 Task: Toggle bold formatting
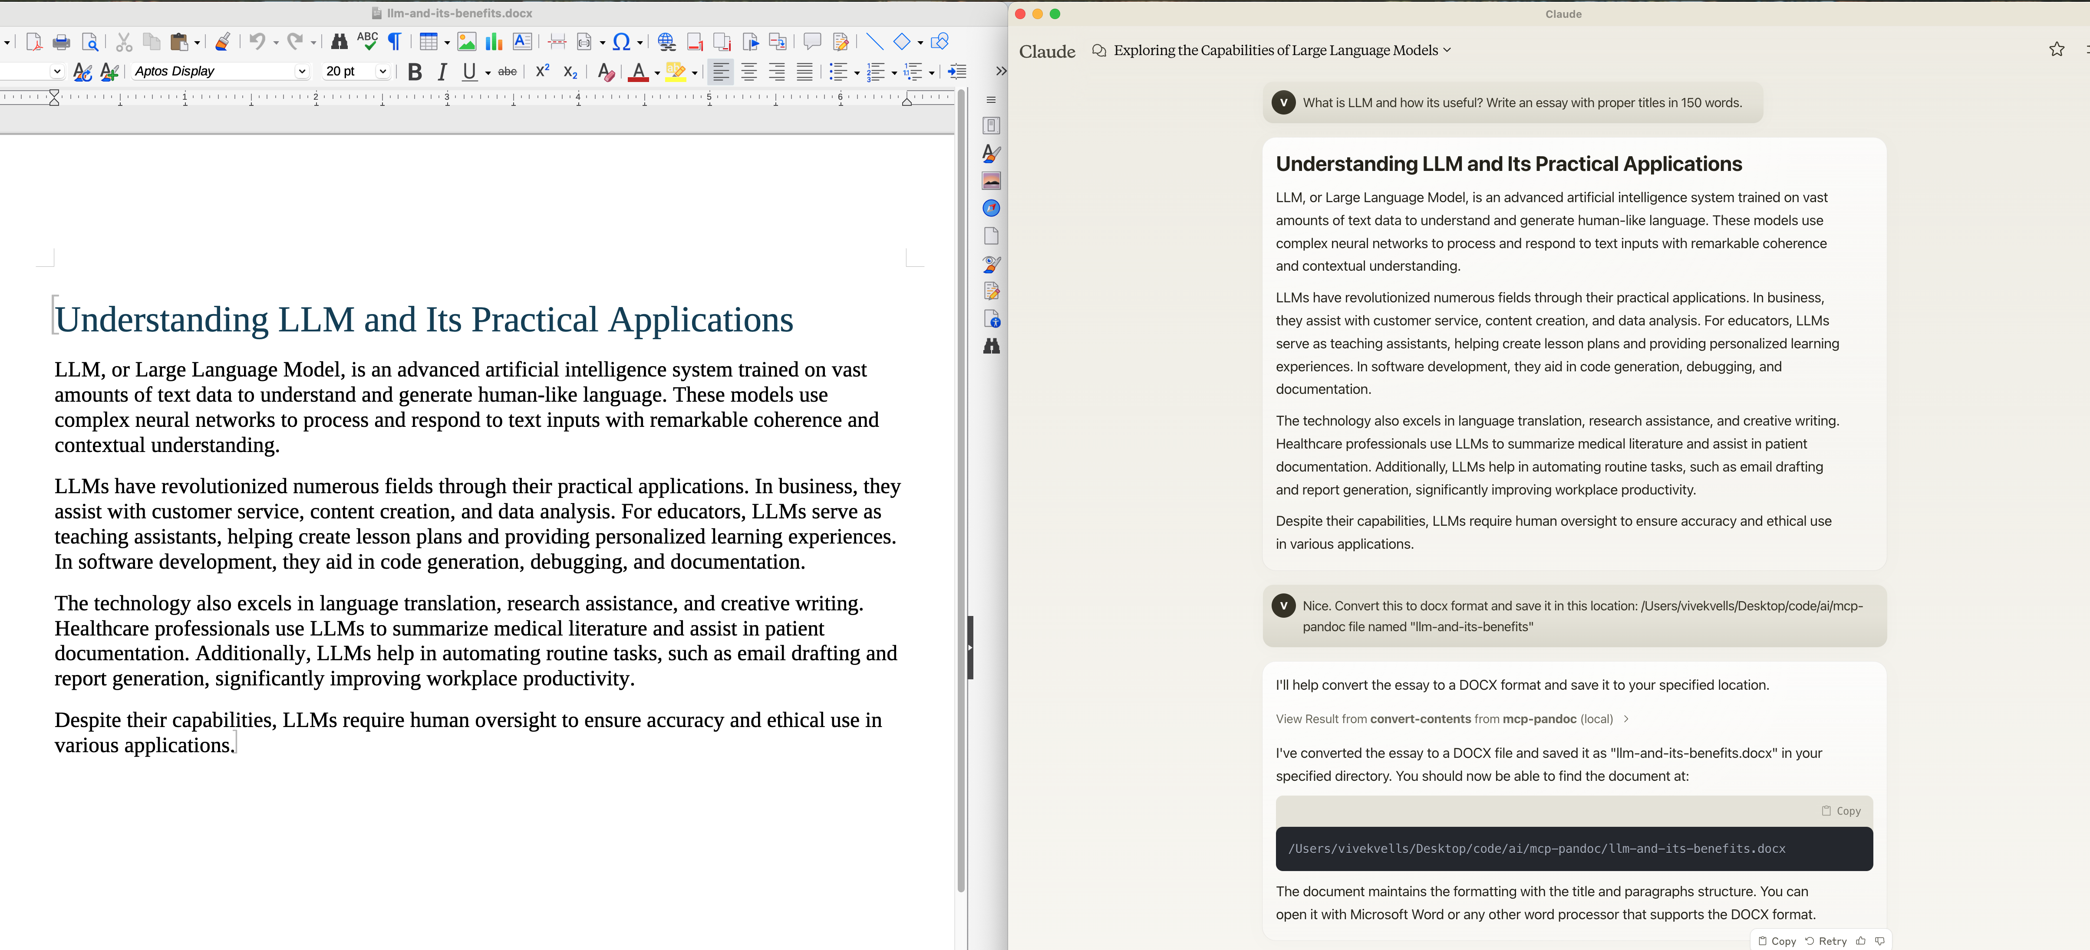point(415,72)
